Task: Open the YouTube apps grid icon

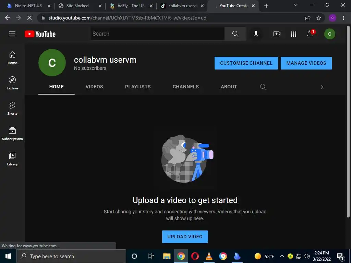Action: pos(293,34)
